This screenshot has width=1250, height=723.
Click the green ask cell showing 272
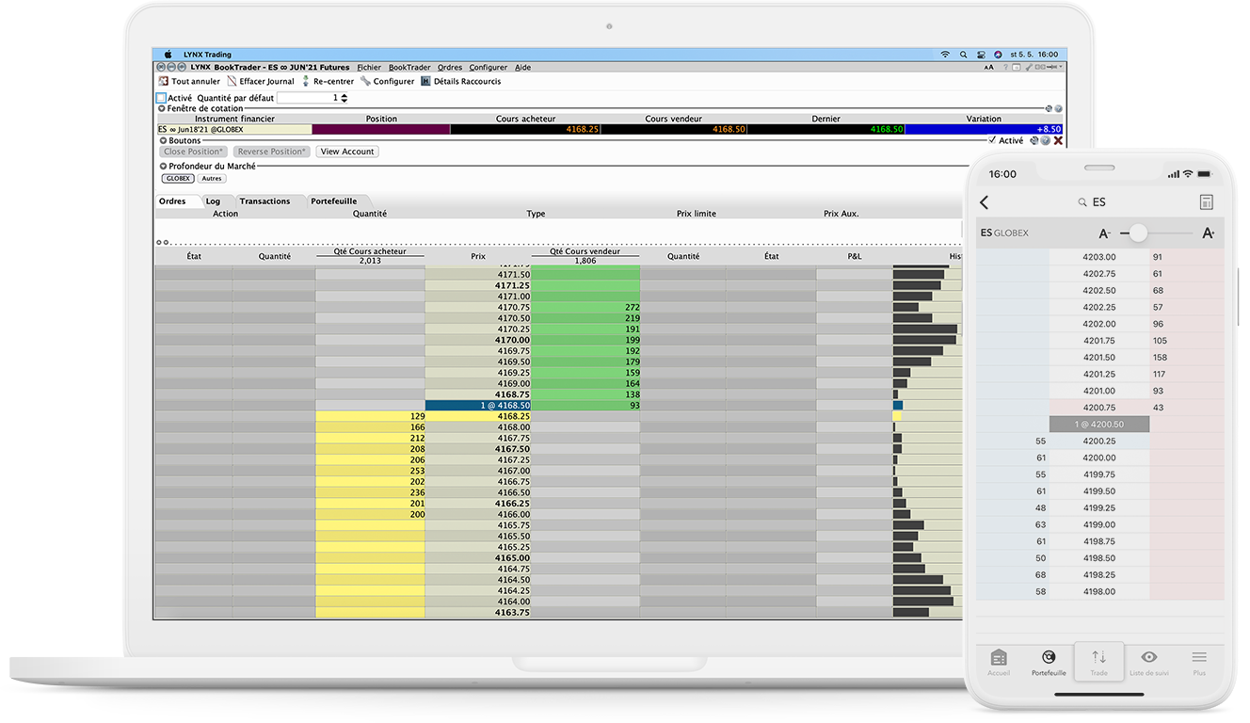(x=585, y=308)
